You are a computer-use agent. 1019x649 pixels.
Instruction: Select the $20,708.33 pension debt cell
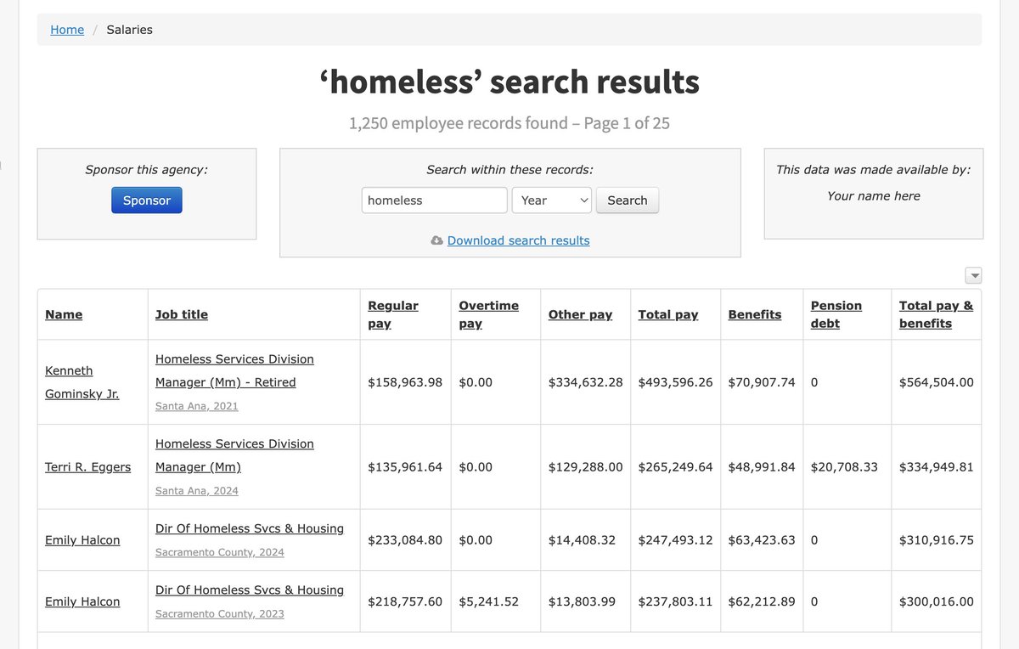[x=844, y=467]
